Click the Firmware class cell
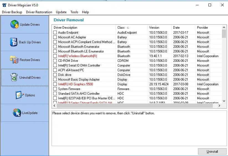The image size is (228, 156). click(123, 89)
